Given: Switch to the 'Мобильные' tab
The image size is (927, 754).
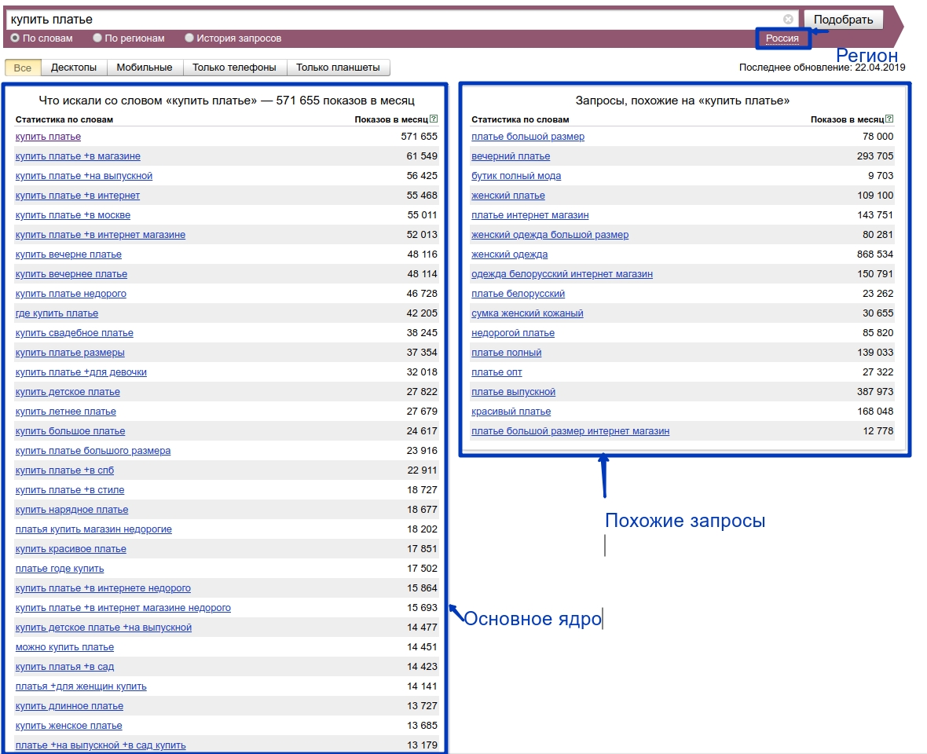Looking at the screenshot, I should [145, 68].
